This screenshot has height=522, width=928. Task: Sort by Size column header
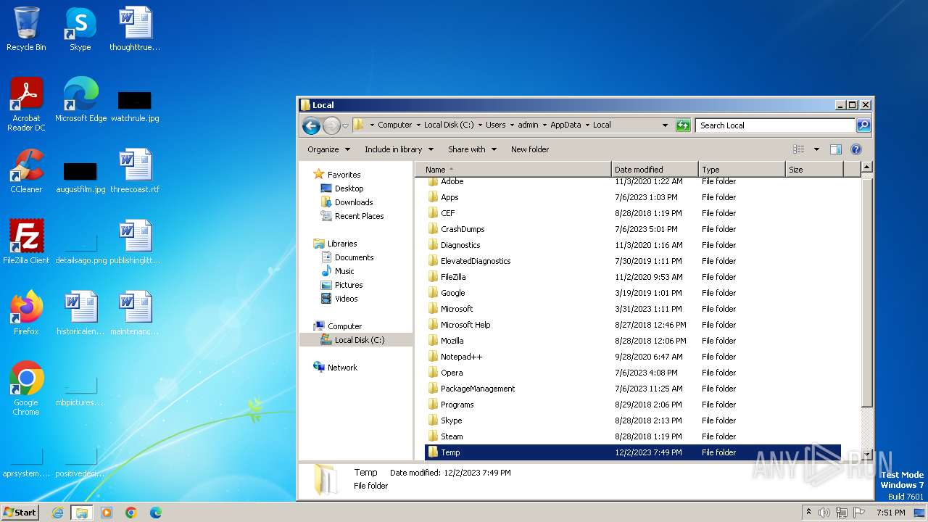pos(814,170)
